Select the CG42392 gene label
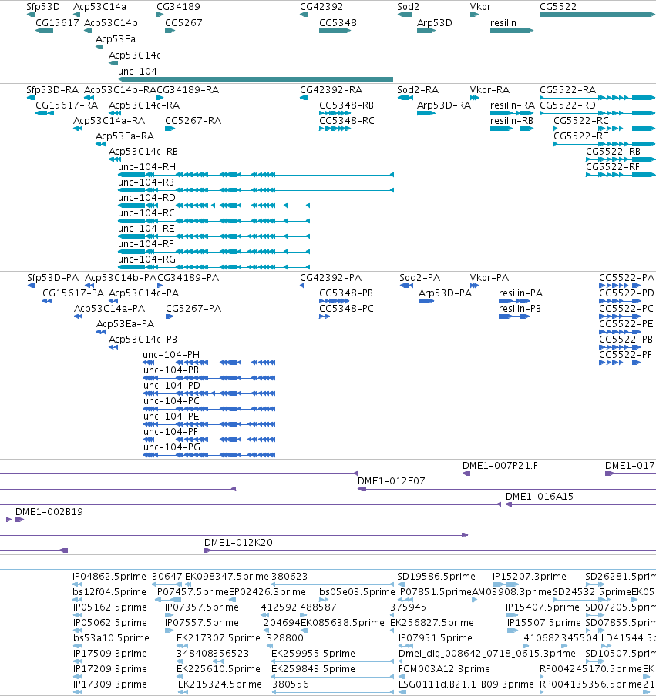Viewport: 656px width, 696px height. pyautogui.click(x=321, y=7)
